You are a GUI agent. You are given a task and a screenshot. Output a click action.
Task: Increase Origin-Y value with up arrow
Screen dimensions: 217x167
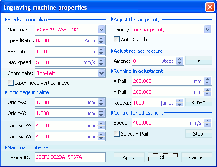tap(101, 111)
